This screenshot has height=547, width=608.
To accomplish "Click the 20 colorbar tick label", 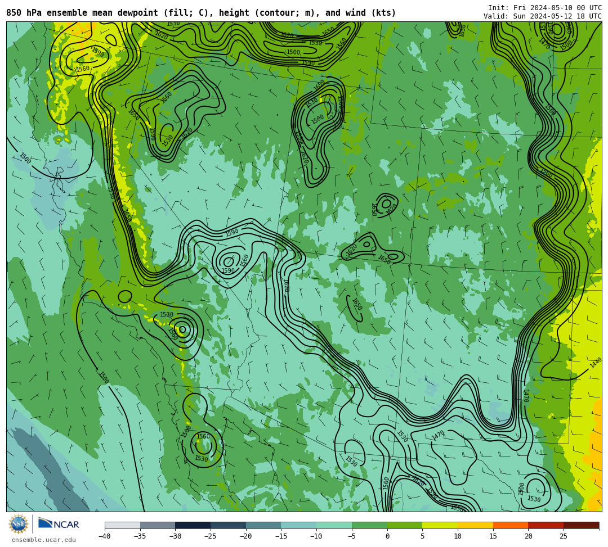I will [x=529, y=536].
